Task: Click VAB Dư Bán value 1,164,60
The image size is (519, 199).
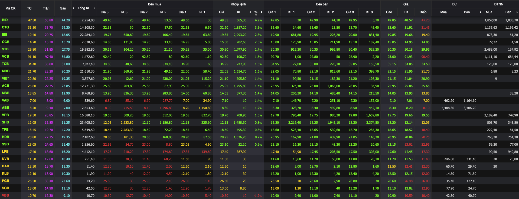Action: 470,101
